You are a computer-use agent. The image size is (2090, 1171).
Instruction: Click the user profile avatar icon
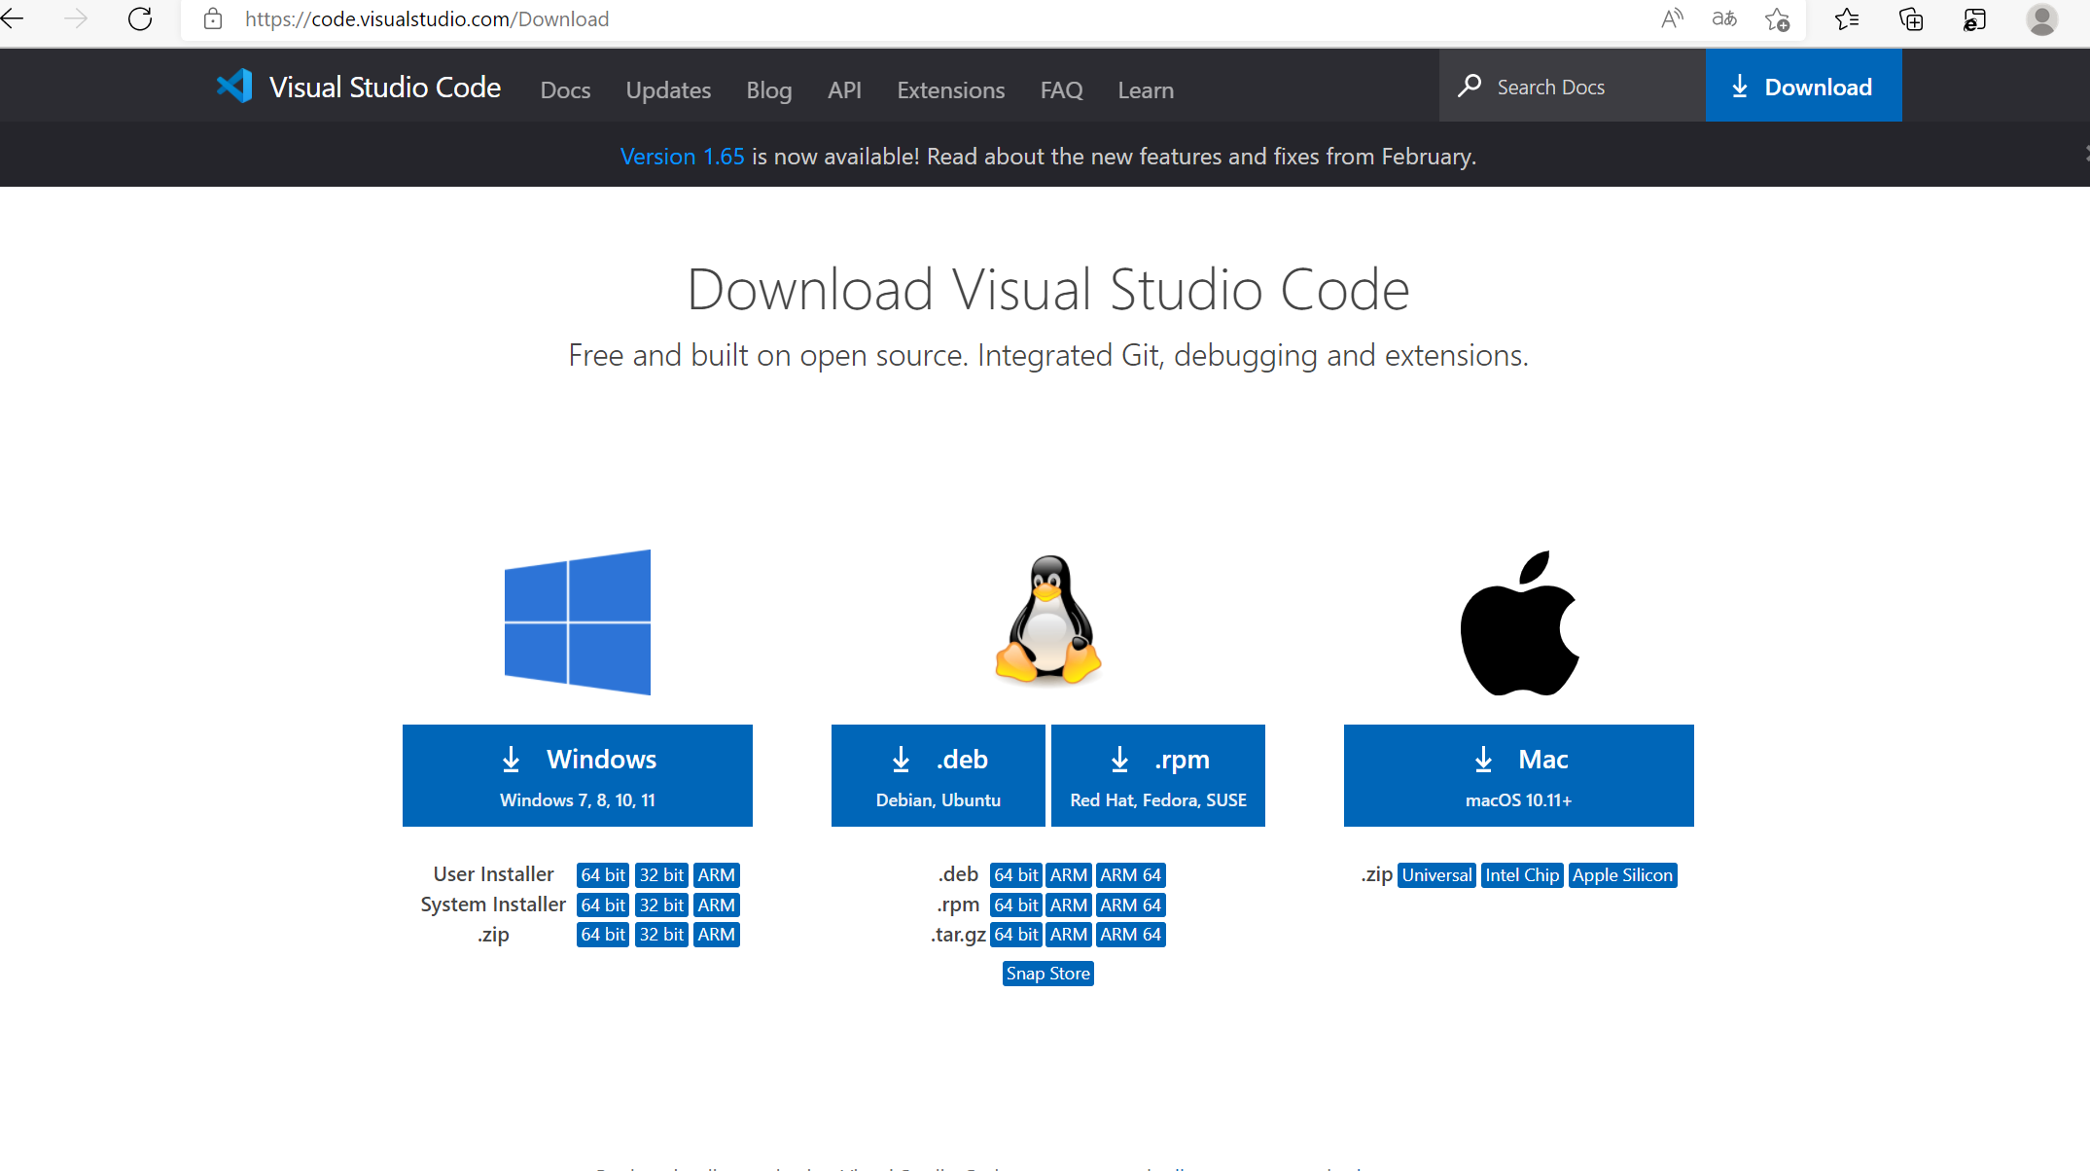coord(2041,18)
